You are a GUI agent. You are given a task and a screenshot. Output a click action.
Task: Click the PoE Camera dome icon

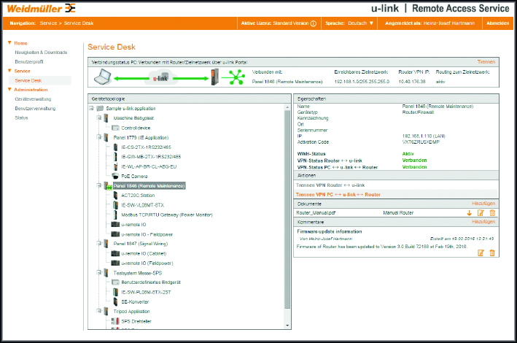point(115,176)
